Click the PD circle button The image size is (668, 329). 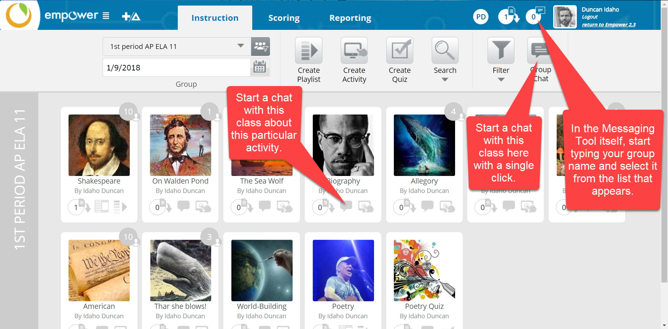(x=481, y=17)
